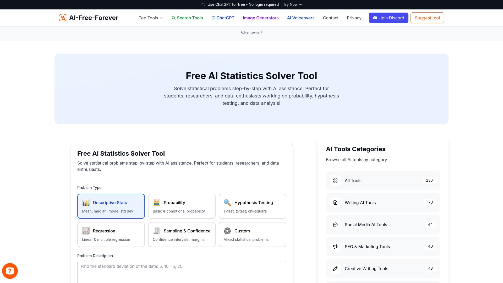
Task: Click the Creative Writing Tools pencil icon
Action: 335,269
